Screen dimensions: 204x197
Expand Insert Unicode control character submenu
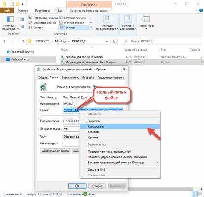(x=120, y=163)
